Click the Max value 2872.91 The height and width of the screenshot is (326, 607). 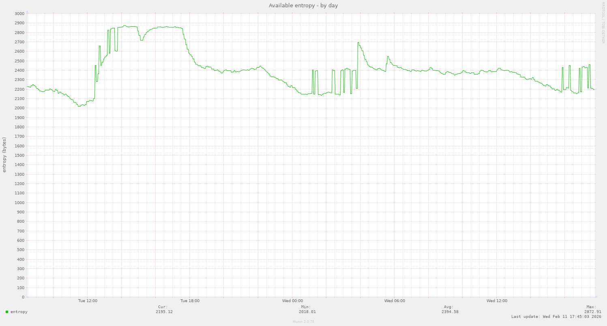tap(592, 312)
